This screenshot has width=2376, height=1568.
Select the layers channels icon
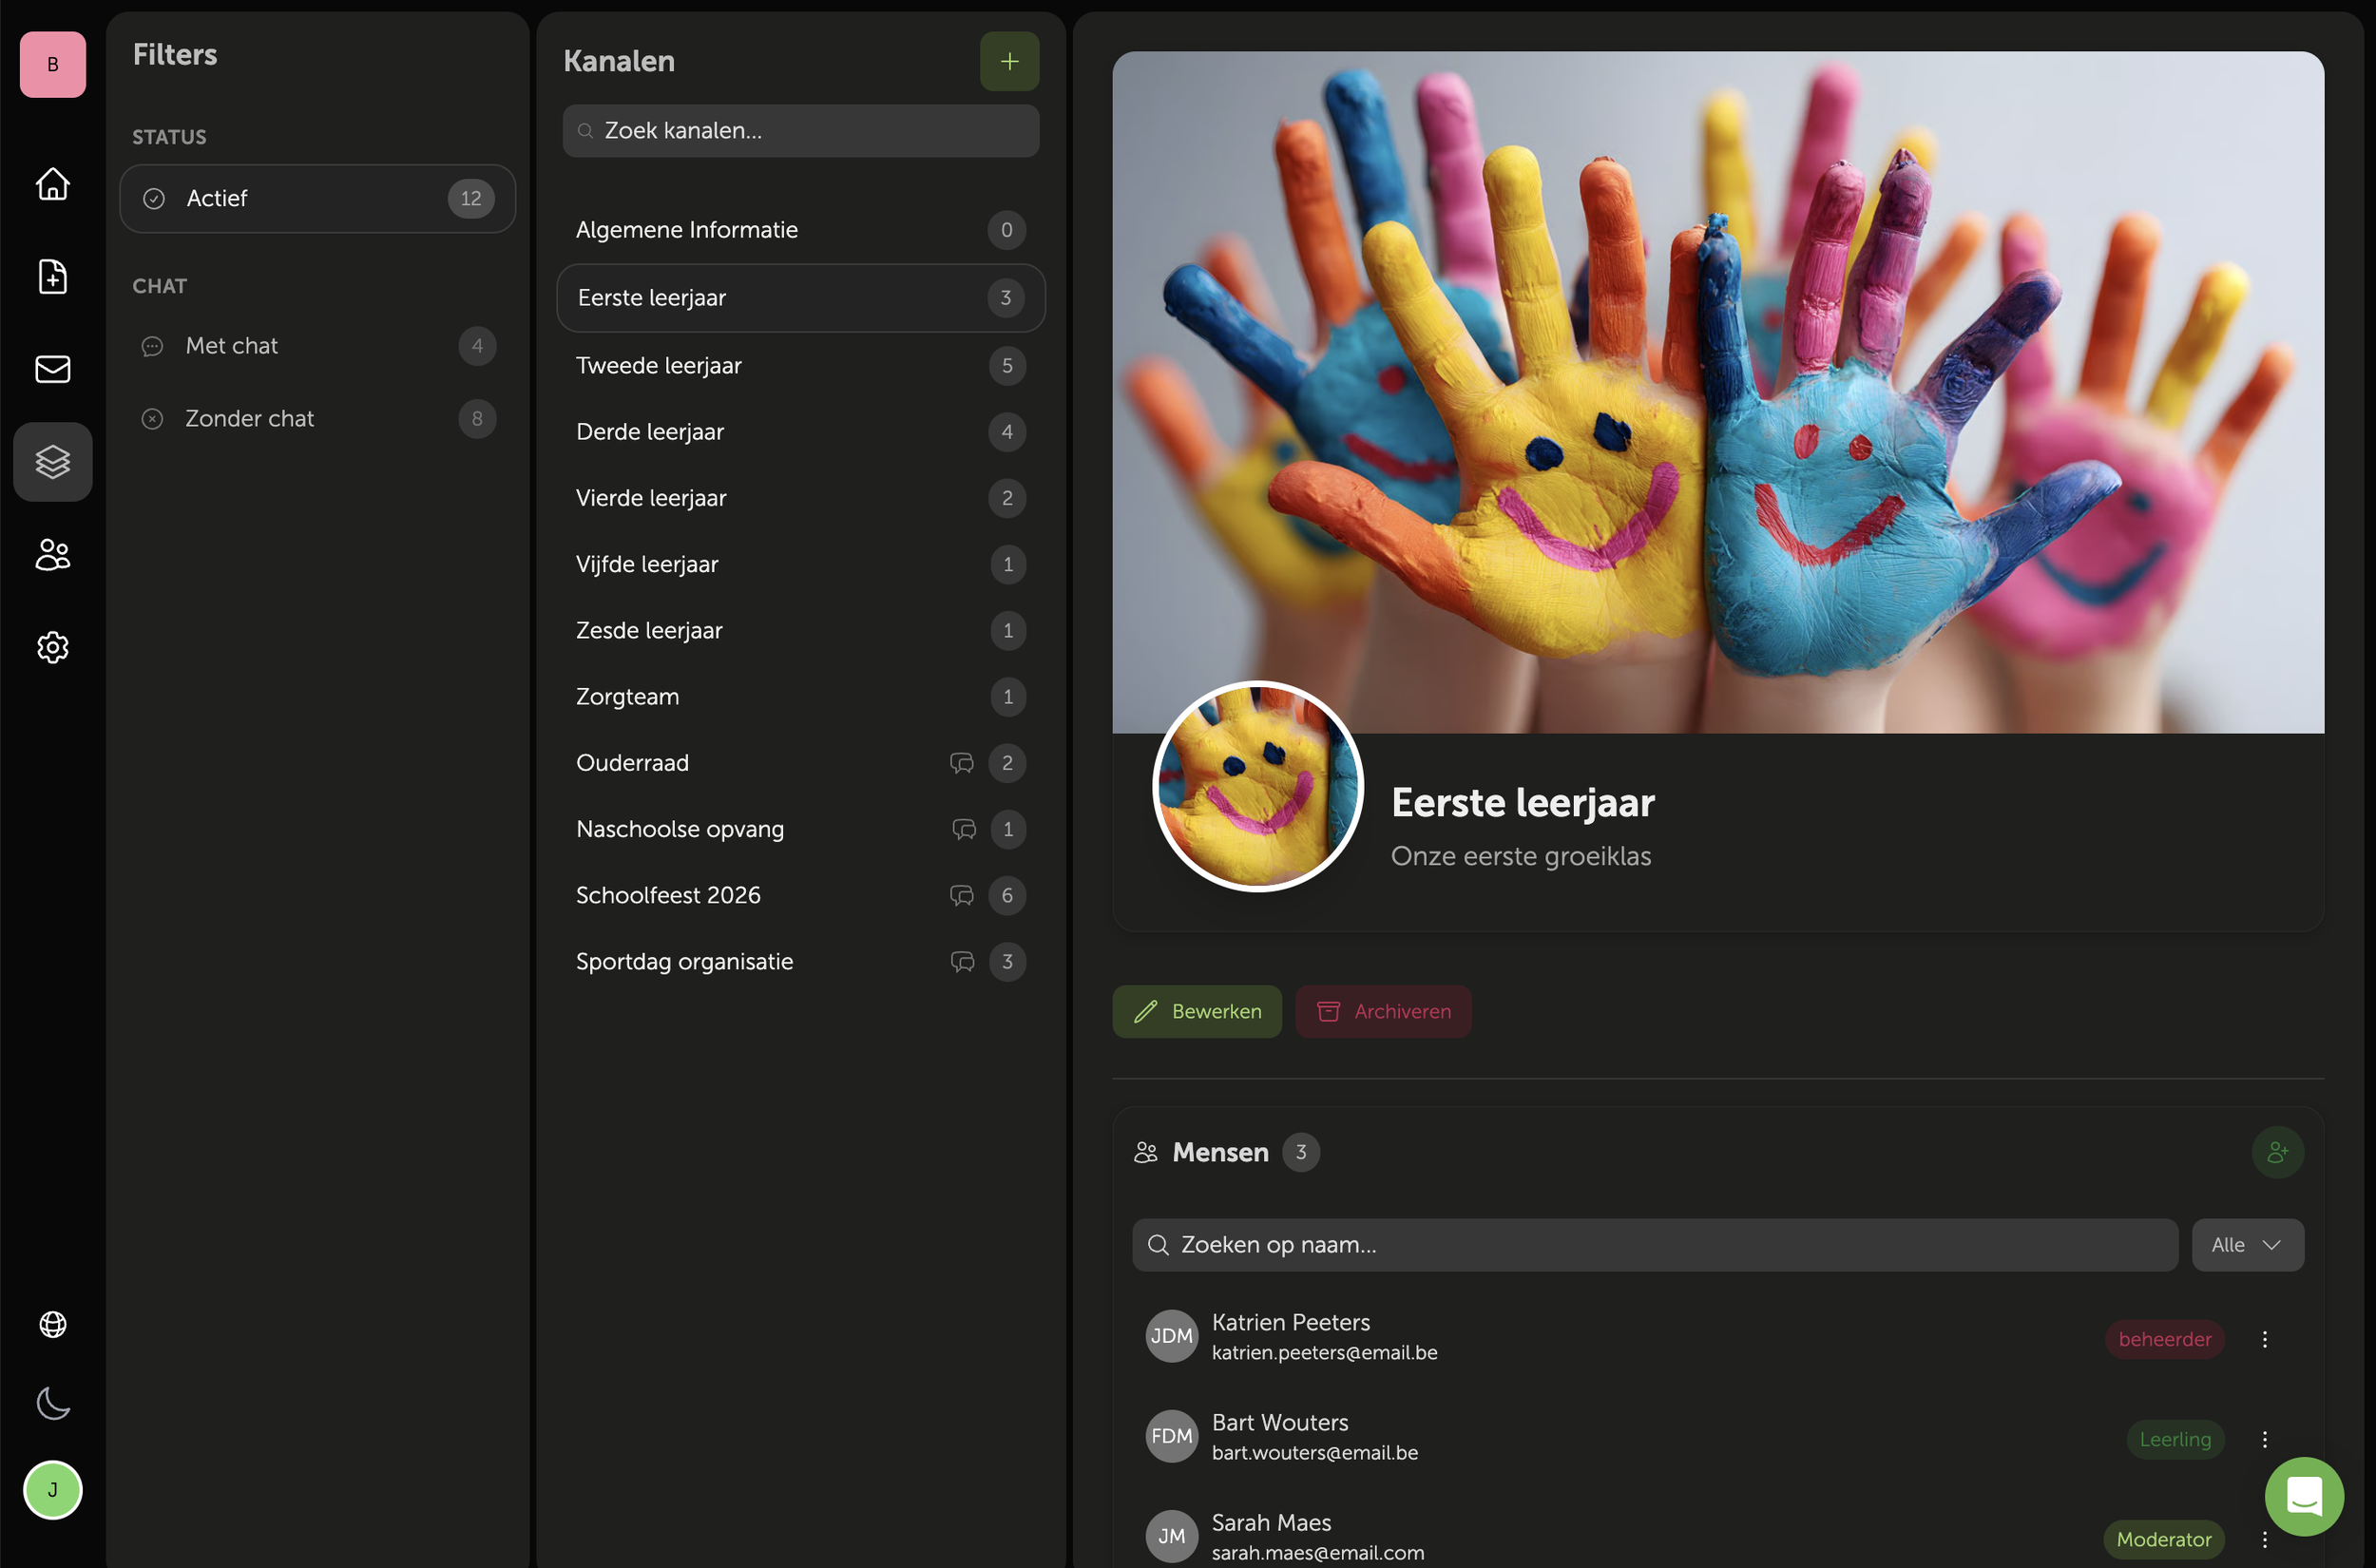(53, 462)
